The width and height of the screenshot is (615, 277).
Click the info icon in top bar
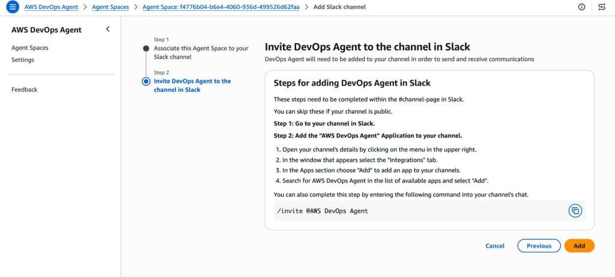point(581,7)
